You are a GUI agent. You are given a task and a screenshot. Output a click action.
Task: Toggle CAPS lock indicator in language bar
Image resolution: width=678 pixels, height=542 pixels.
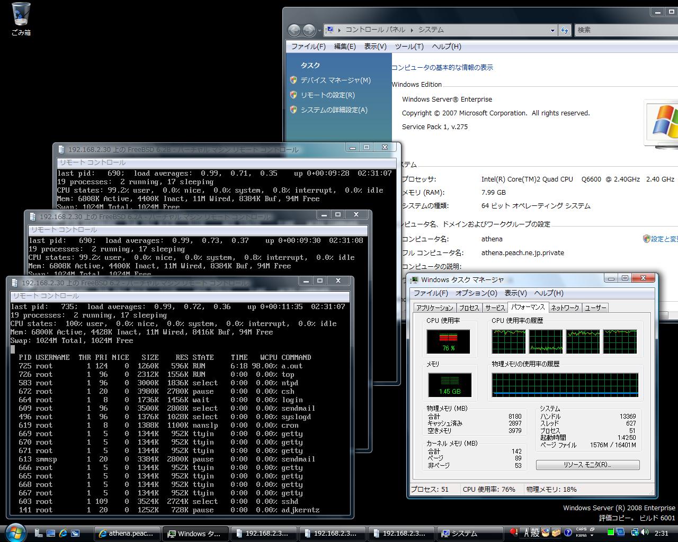(581, 529)
